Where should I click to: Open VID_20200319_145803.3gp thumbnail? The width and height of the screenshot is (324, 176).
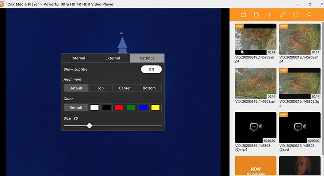pyautogui.click(x=299, y=83)
